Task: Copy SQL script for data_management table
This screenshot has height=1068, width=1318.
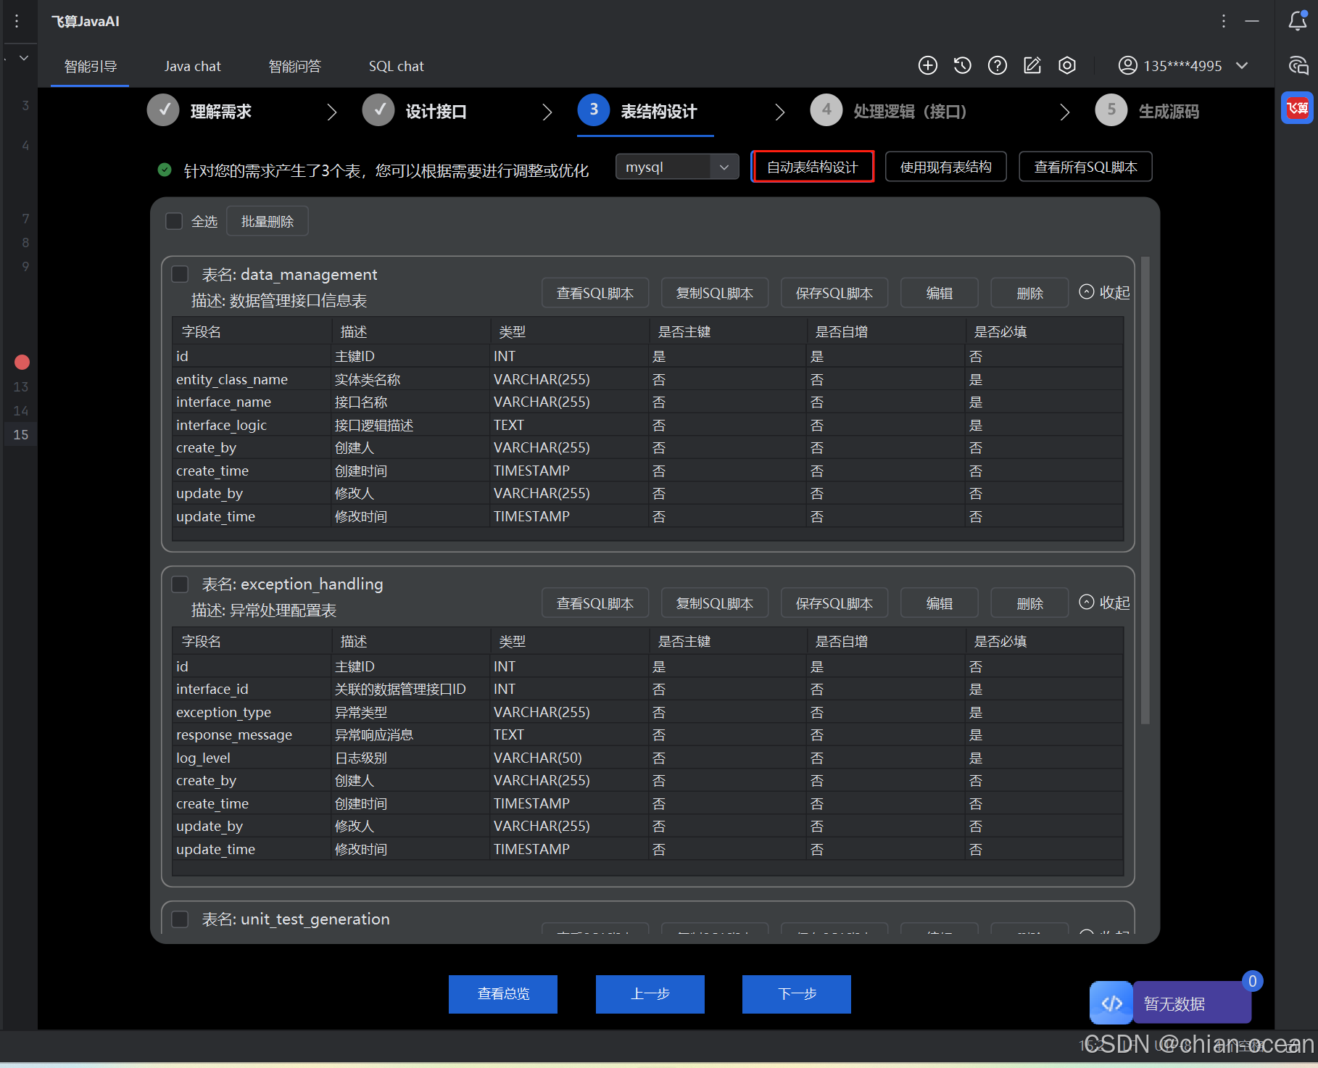Action: coord(715,293)
